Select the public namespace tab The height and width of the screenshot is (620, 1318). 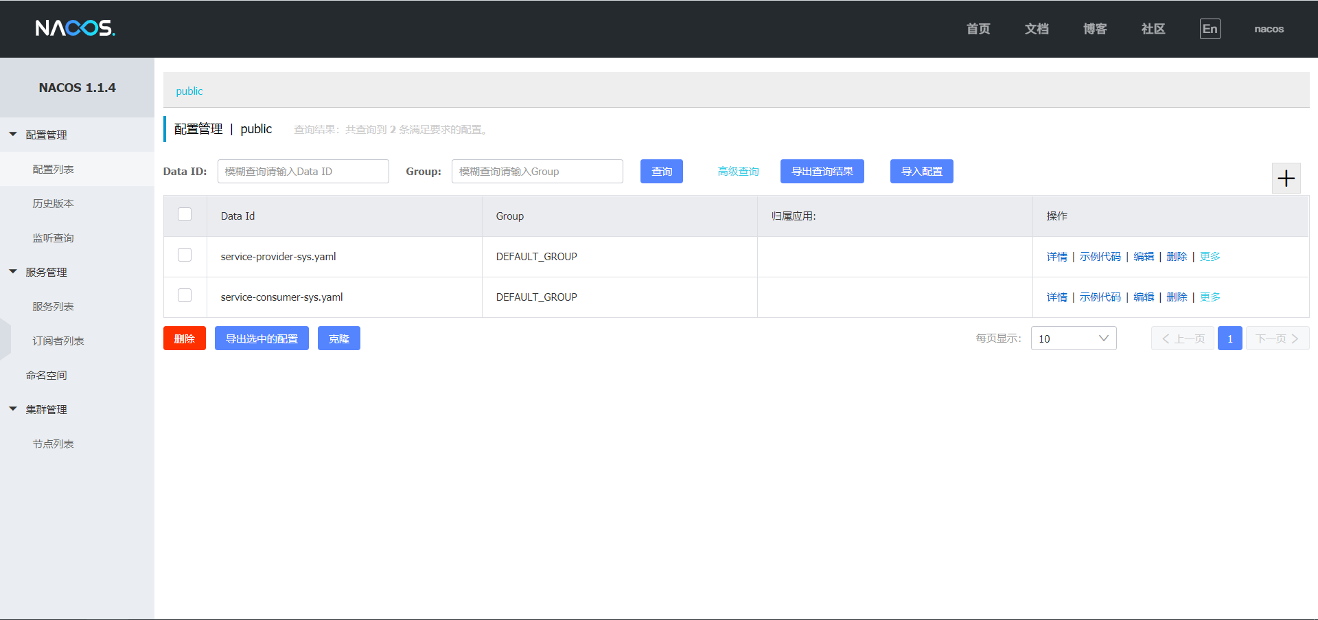click(189, 91)
